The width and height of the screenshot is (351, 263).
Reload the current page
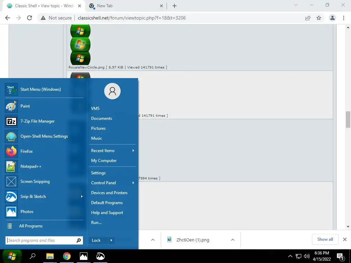pos(29,18)
